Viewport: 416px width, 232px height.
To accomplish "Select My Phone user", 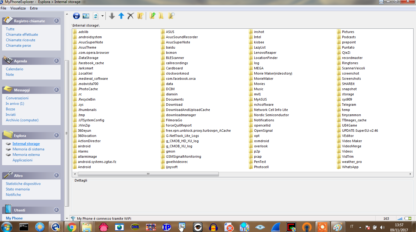I will [14, 218].
